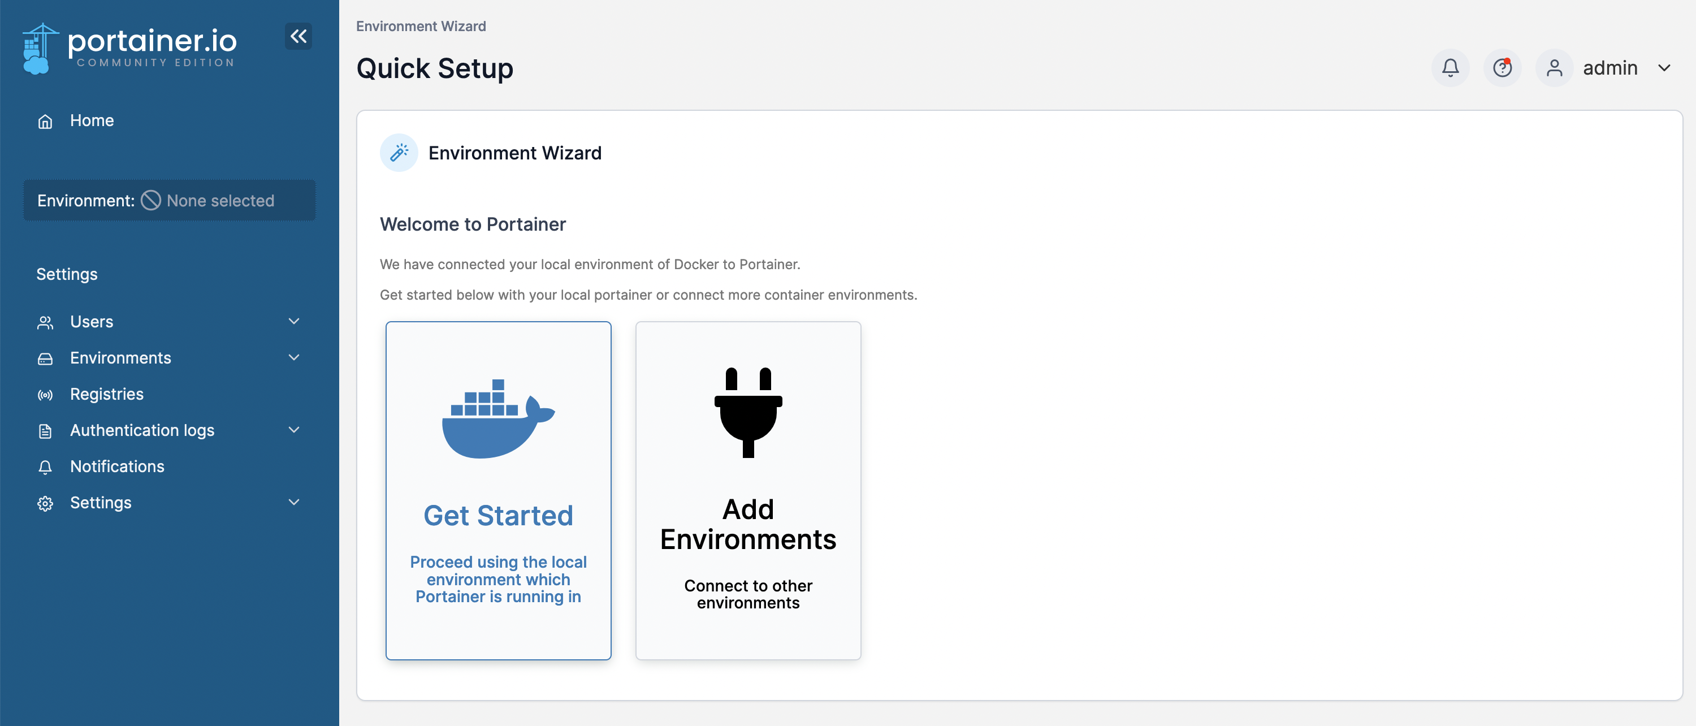Expand the Users submenu chevron
Image resolution: width=1696 pixels, height=726 pixels.
(x=293, y=321)
